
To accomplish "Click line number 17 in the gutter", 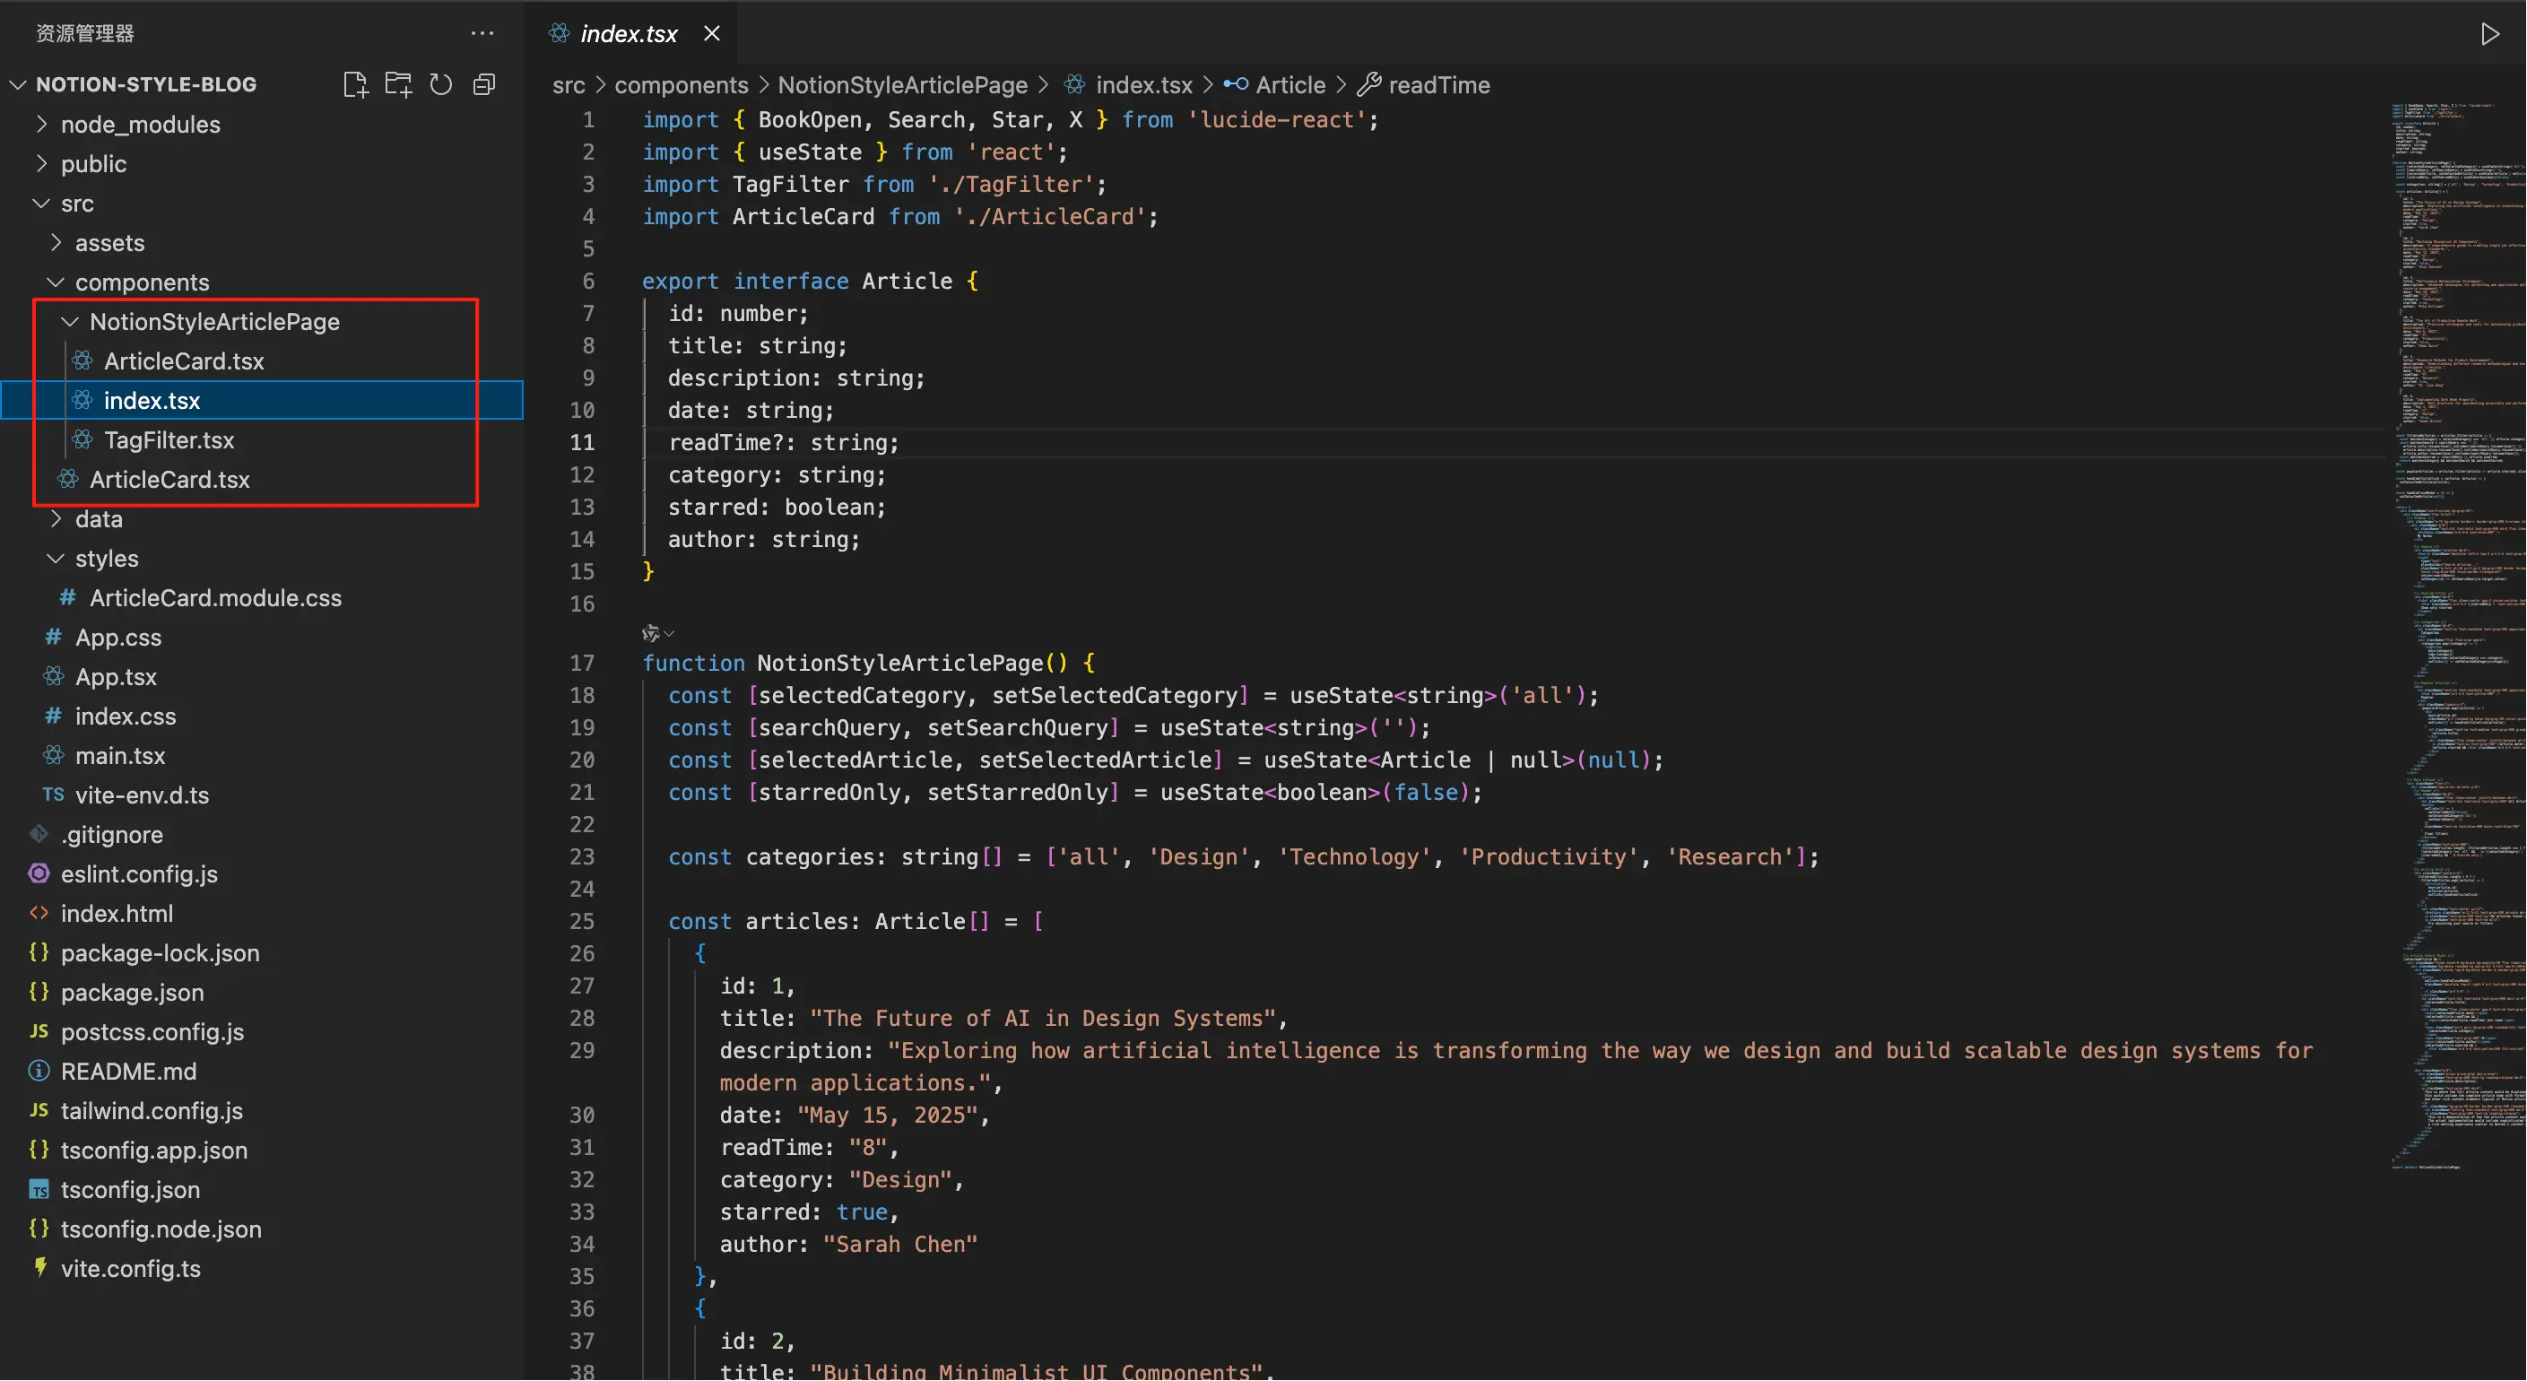I will [583, 663].
